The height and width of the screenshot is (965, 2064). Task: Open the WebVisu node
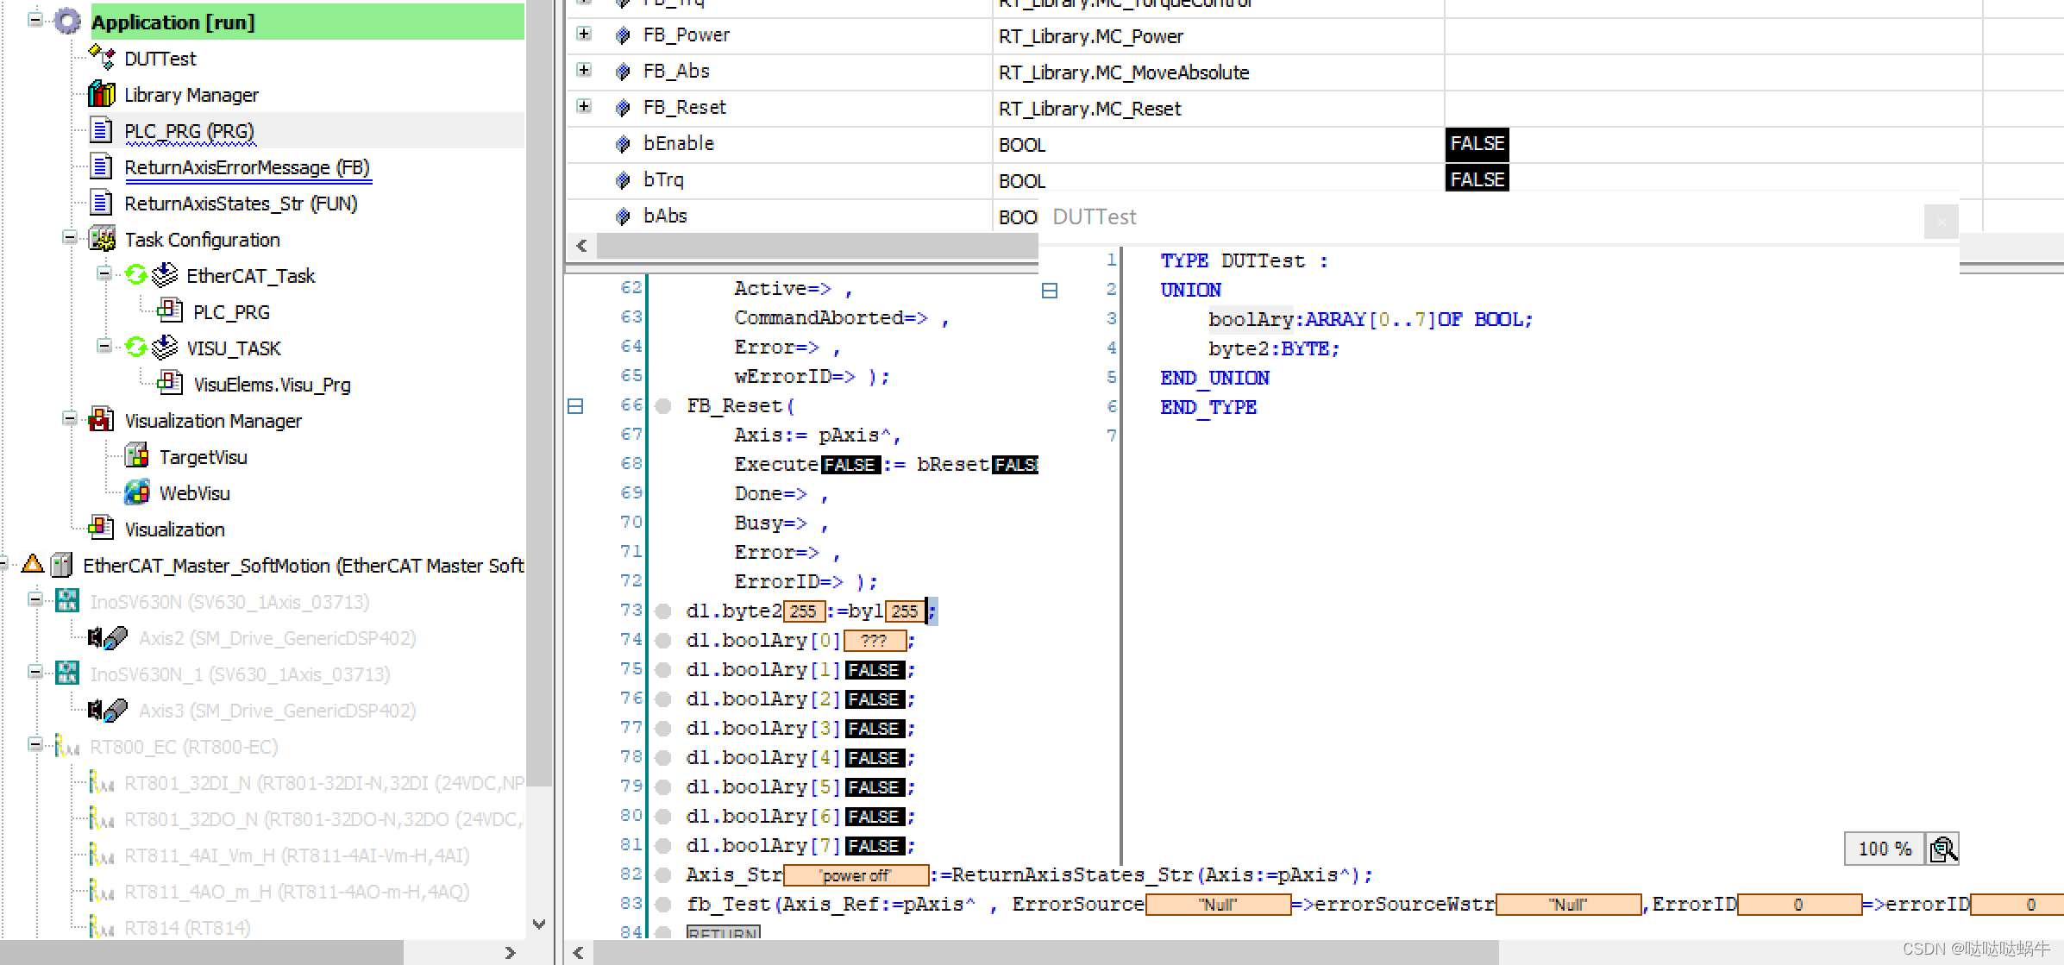coord(194,492)
